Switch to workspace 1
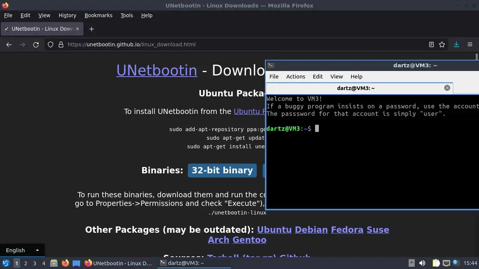 pos(16,263)
